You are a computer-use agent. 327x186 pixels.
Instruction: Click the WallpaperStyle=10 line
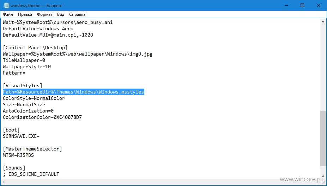tap(27, 66)
